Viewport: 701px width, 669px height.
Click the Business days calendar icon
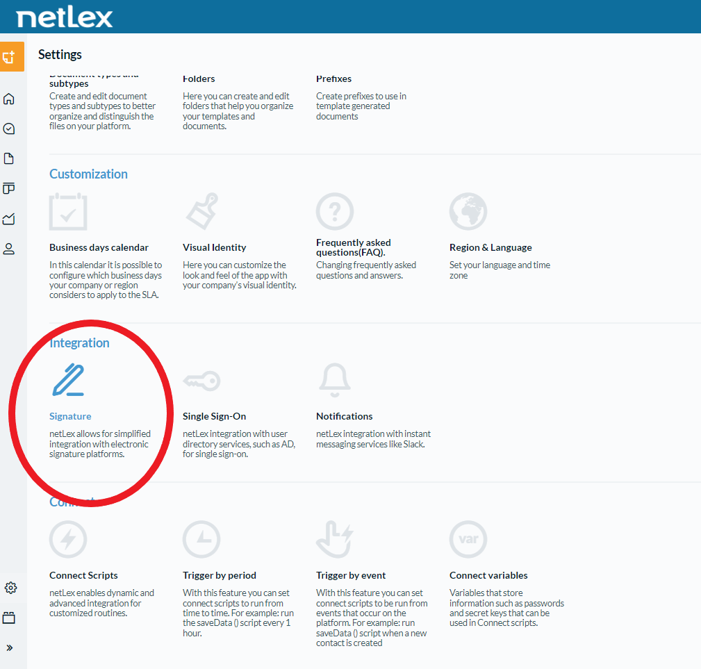68,211
